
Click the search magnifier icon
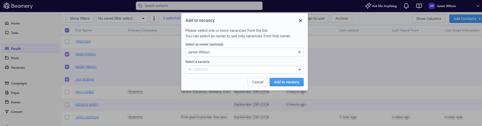140,6
